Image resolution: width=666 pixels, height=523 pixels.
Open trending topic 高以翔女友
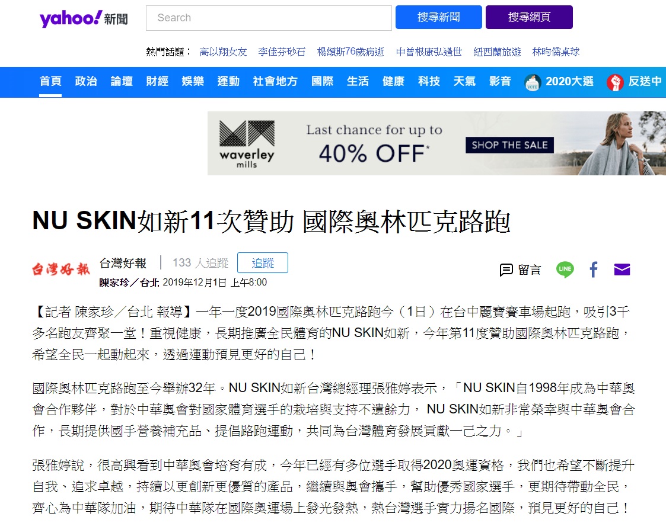point(223,52)
